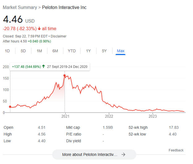Show the 5Y price chart
The width and height of the screenshot is (193, 164).
(x=105, y=51)
